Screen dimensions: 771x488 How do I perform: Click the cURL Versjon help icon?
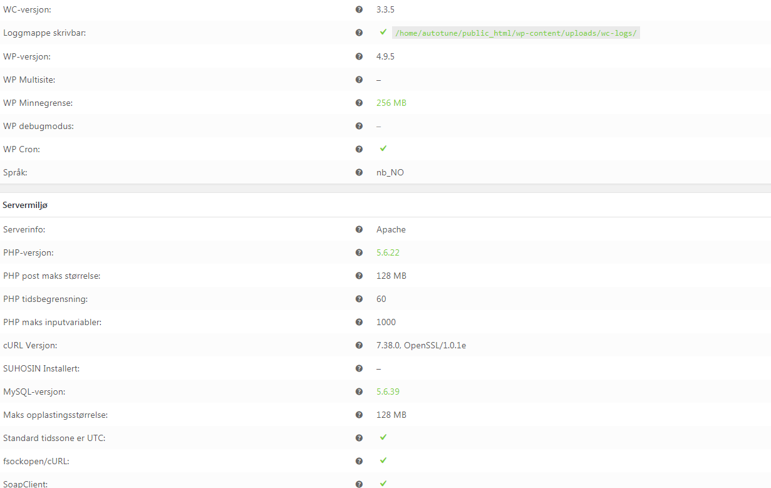359,345
